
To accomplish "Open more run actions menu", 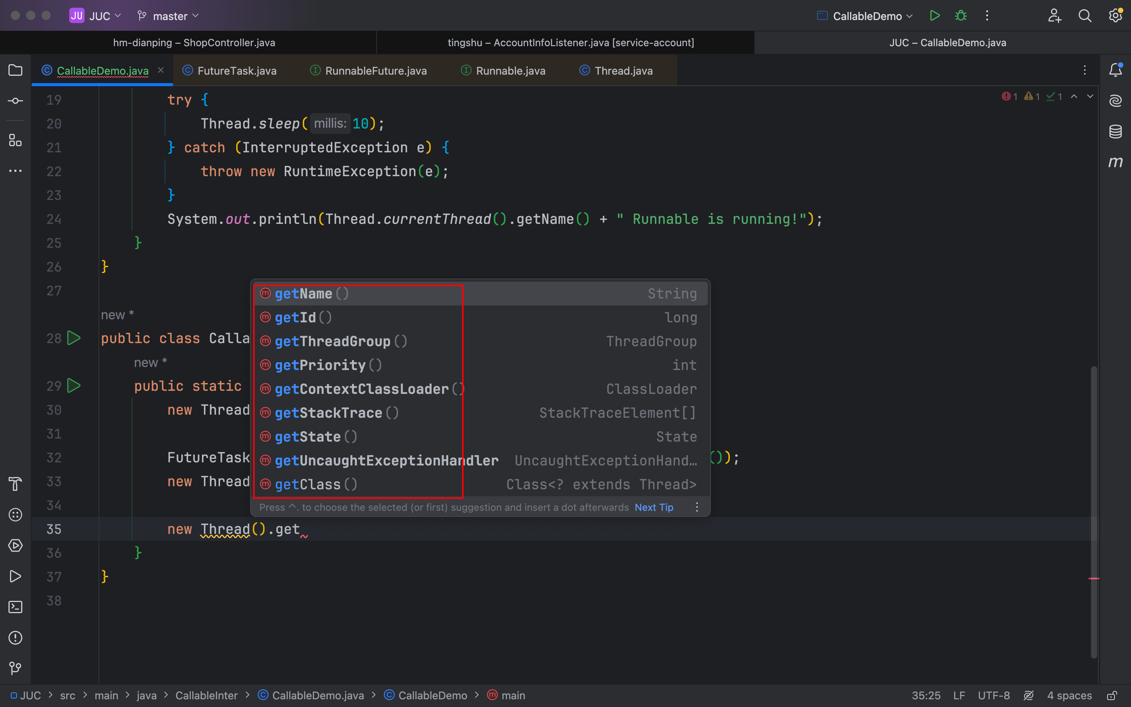I will tap(987, 16).
